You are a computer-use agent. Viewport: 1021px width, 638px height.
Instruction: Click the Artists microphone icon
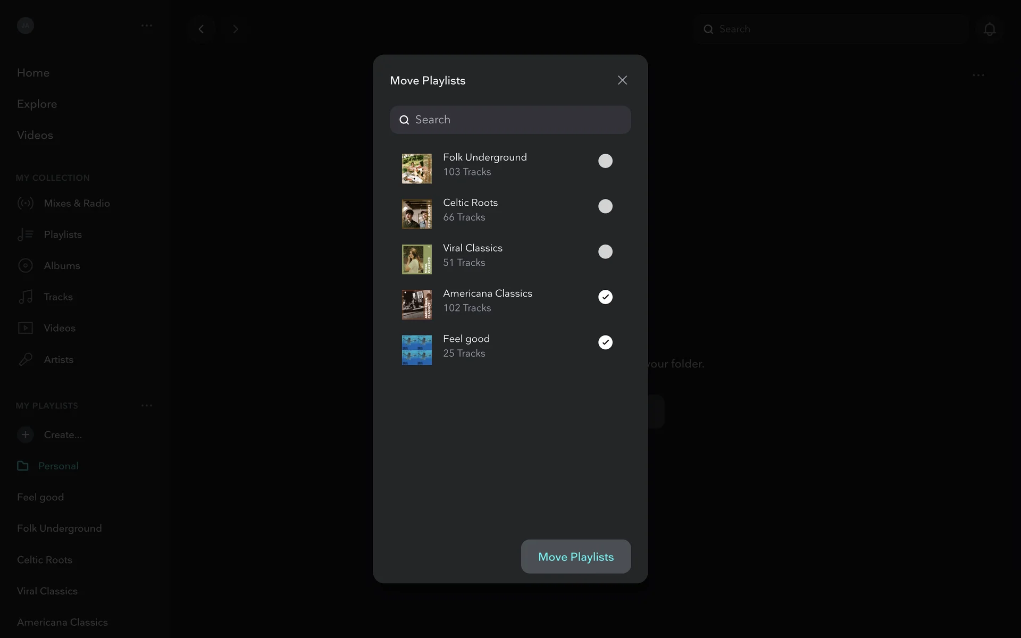[25, 360]
